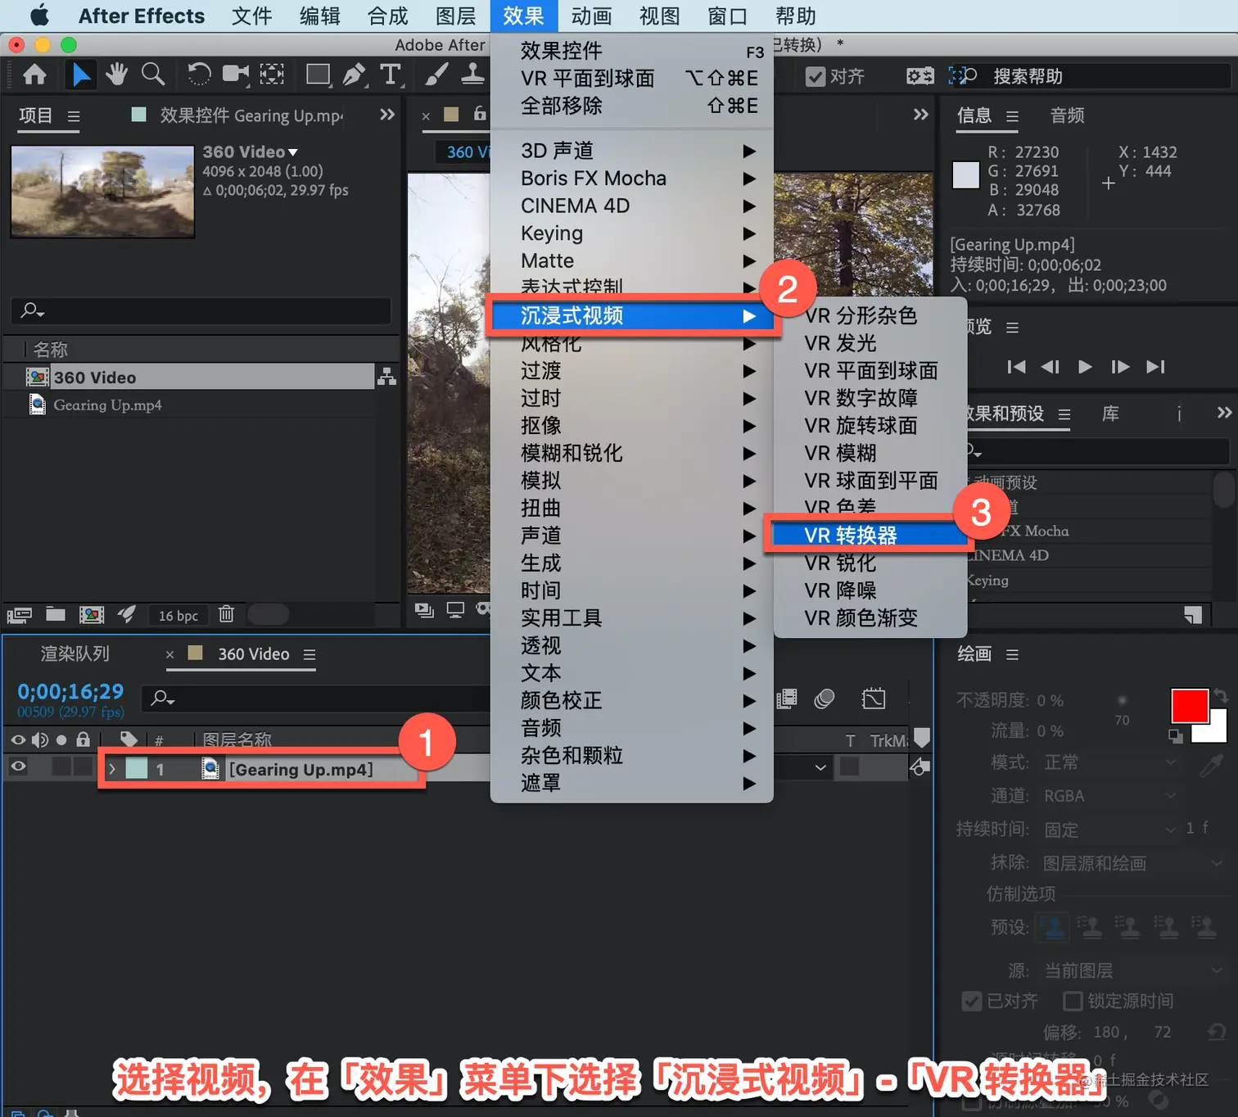
Task: Click the video visibility column header eye
Action: [18, 739]
